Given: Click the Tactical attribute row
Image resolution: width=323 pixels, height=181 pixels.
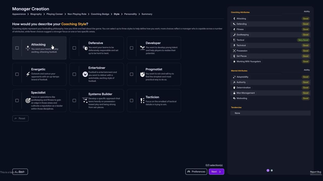Looking at the screenshot, I should (270, 40).
